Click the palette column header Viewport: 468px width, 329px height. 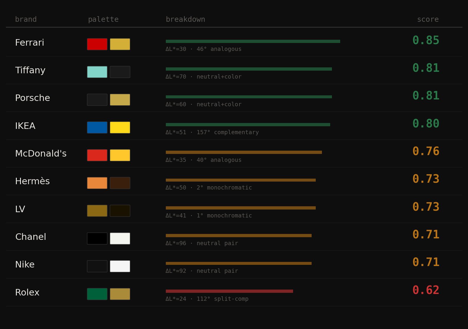103,20
